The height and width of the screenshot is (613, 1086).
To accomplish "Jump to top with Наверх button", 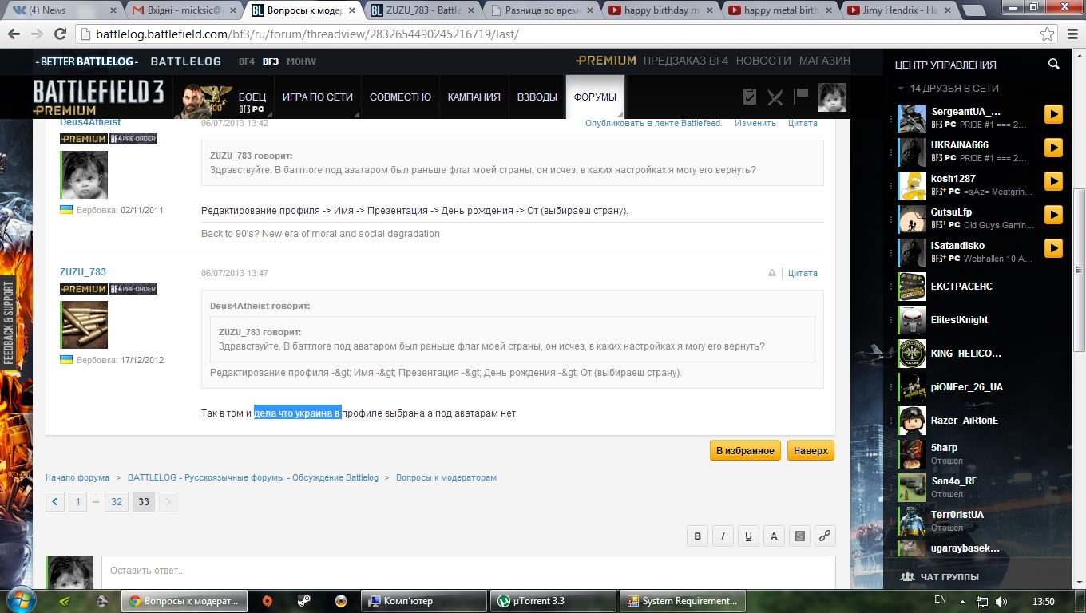I will click(811, 450).
